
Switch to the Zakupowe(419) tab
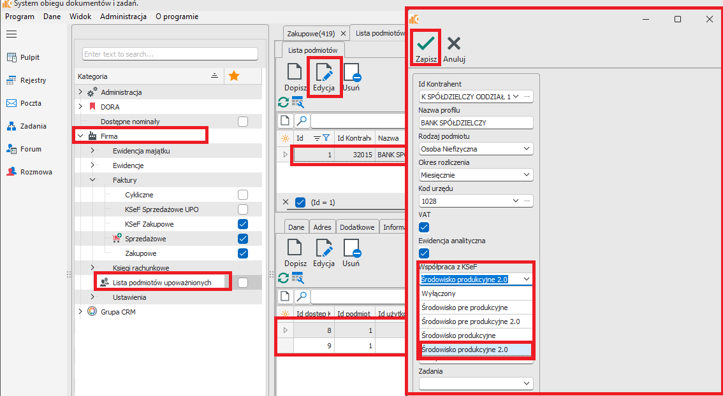(x=310, y=33)
